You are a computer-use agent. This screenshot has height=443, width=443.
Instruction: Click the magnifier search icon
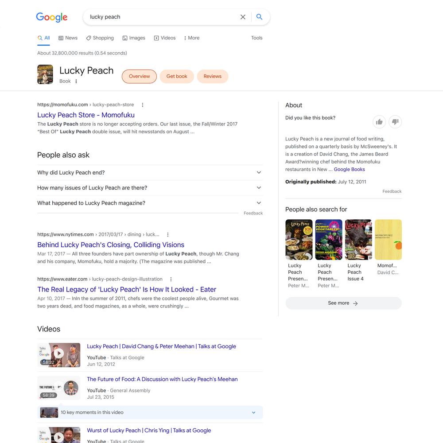point(259,17)
